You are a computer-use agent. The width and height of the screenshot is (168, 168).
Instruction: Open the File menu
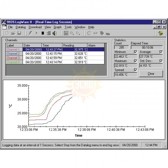tap(10, 27)
